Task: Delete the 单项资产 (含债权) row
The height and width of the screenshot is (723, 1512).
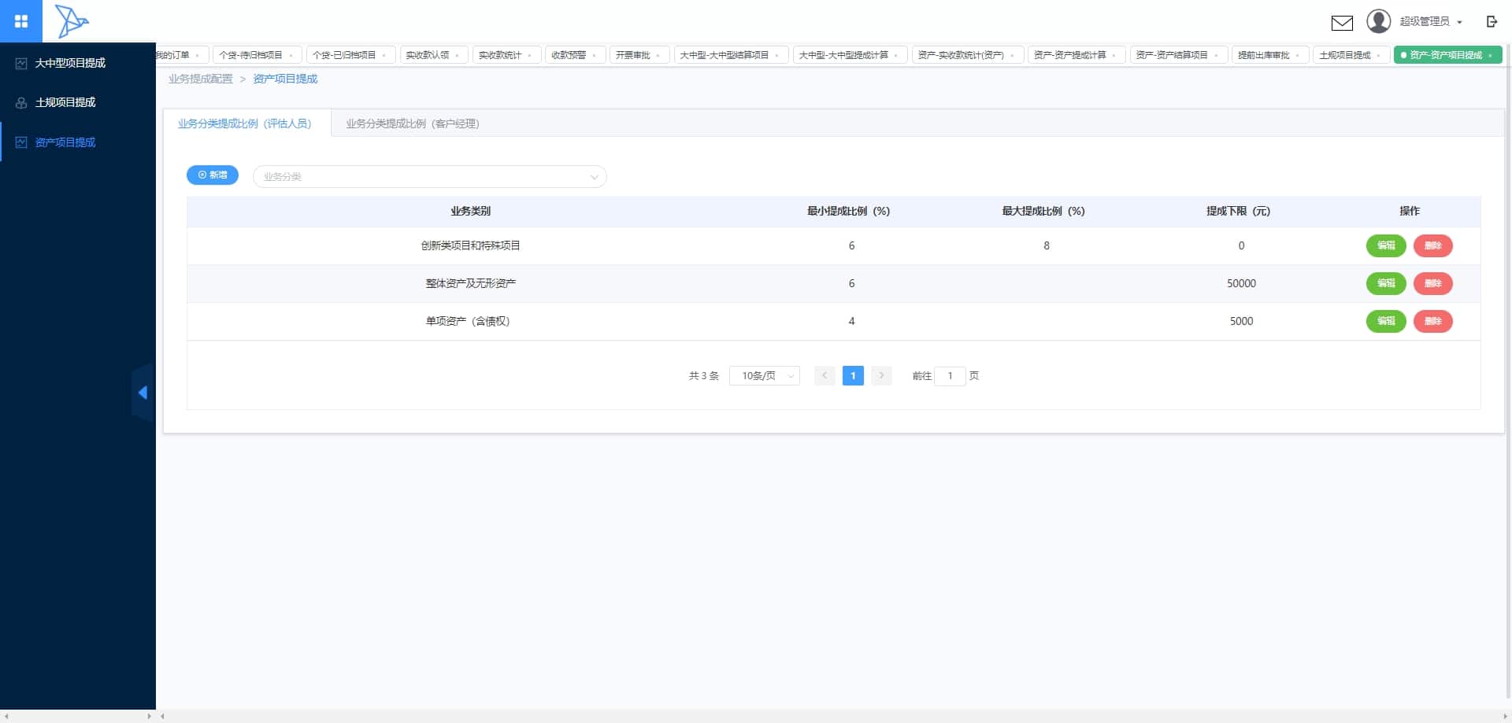Action: (x=1433, y=321)
